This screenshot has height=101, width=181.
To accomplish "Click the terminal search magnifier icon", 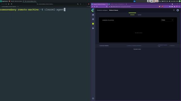I will (x=78, y=4).
